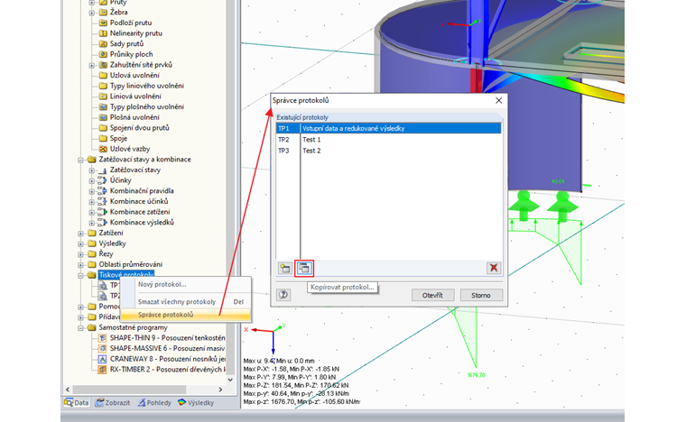This screenshot has width=686, height=422.
Task: Select Typy plošného uvolnění tree item
Action: point(147,106)
